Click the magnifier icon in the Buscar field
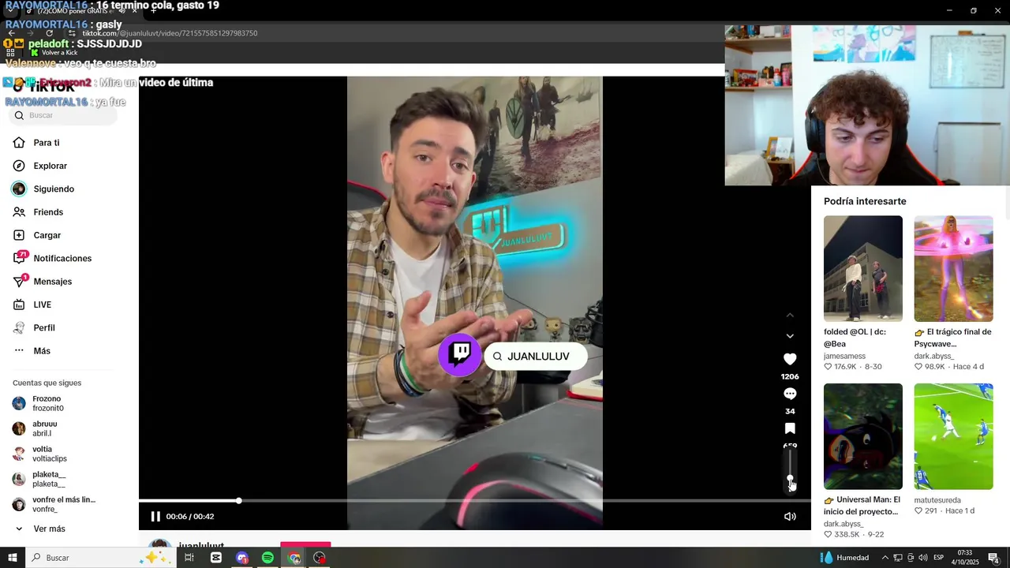This screenshot has height=568, width=1010. click(20, 115)
